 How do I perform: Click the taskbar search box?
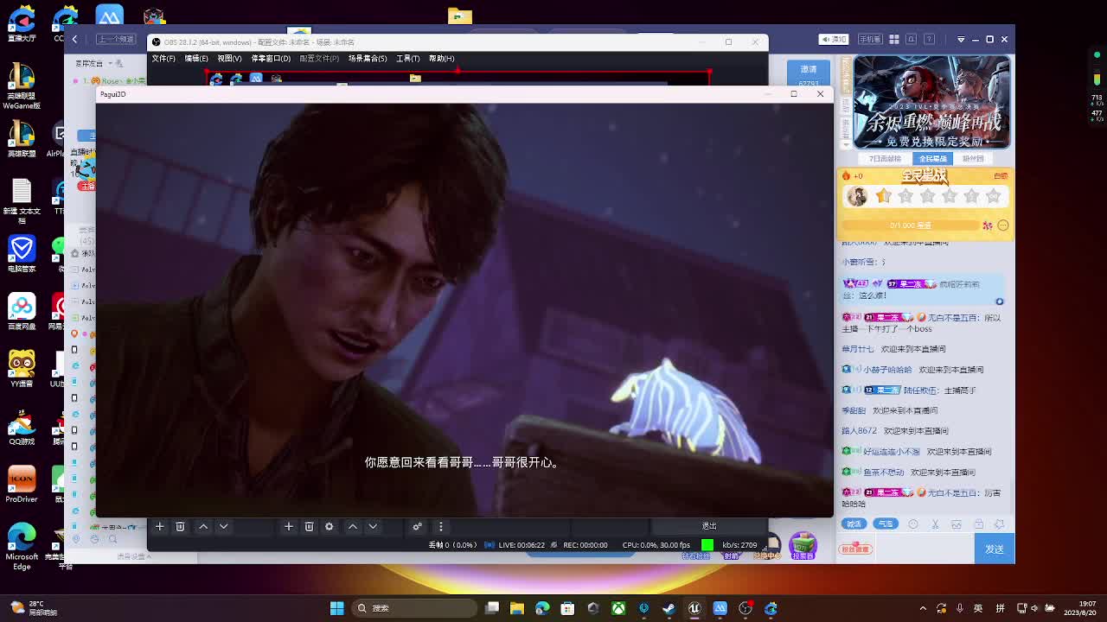(415, 608)
